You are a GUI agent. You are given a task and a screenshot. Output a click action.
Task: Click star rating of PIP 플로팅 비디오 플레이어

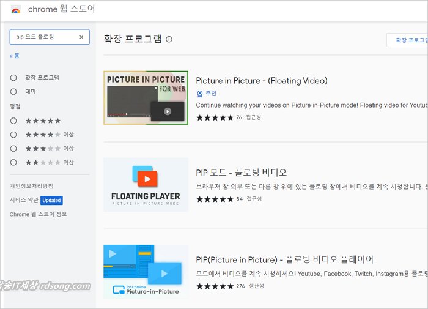(215, 286)
